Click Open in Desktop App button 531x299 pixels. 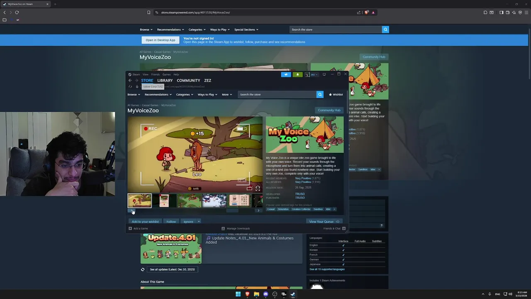click(161, 40)
